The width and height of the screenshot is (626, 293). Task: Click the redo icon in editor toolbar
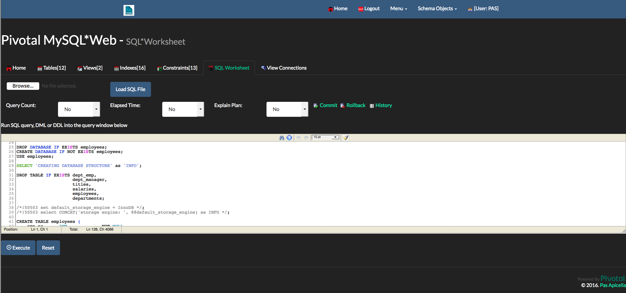click(x=306, y=138)
